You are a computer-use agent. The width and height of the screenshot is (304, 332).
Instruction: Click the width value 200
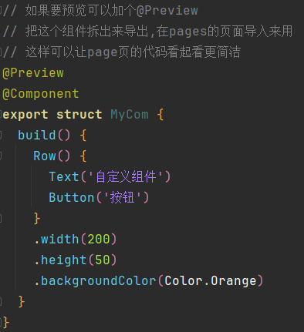point(99,239)
